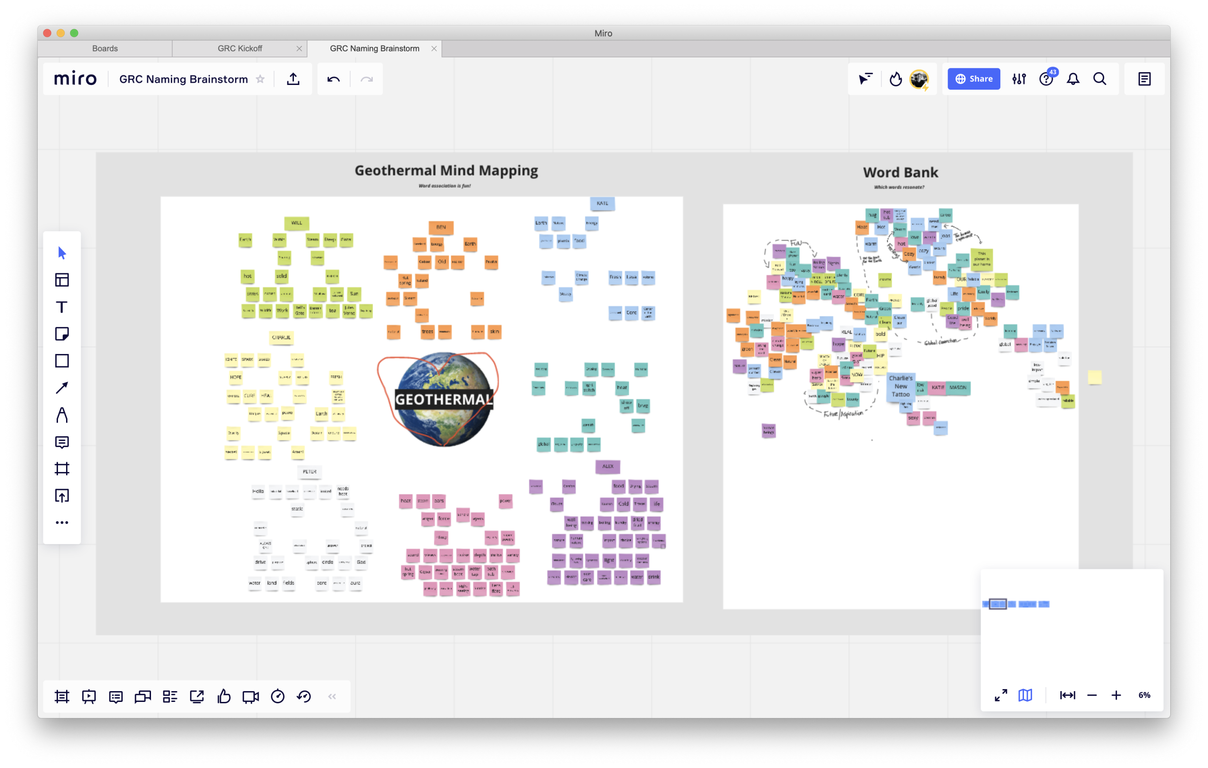Click the Comment tool in left toolbar
1208x768 pixels.
62,442
